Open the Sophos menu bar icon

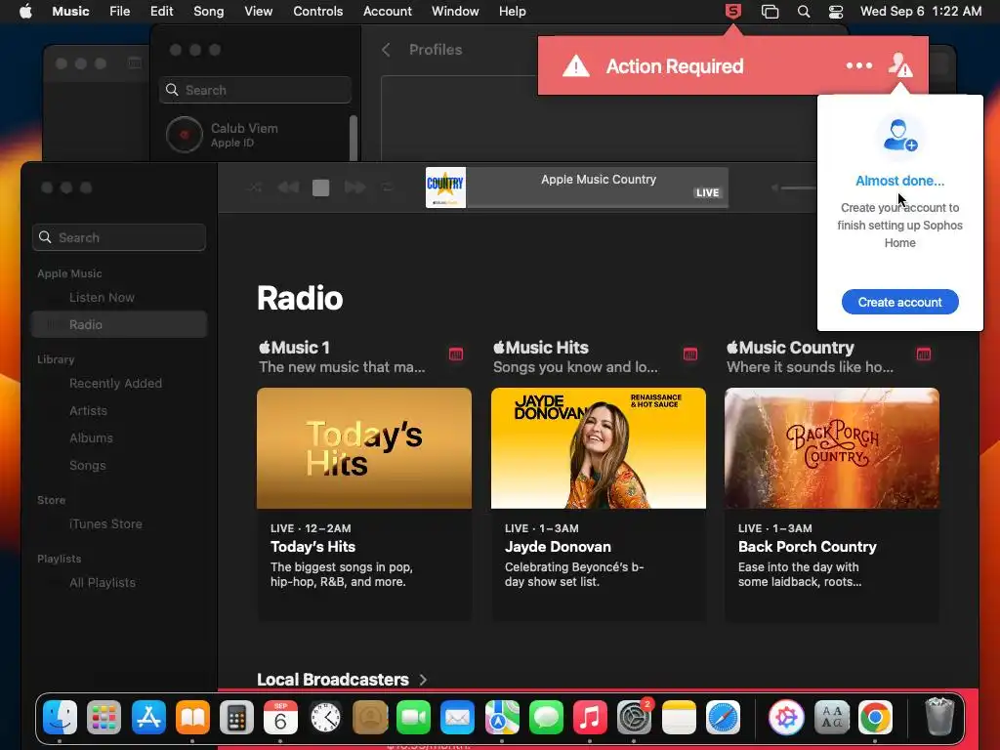pos(733,12)
